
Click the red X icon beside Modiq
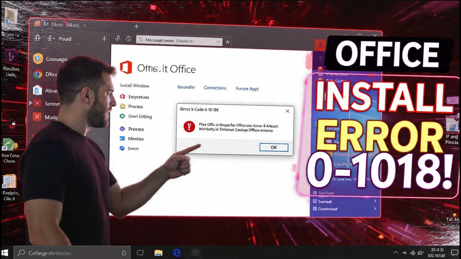(37, 117)
